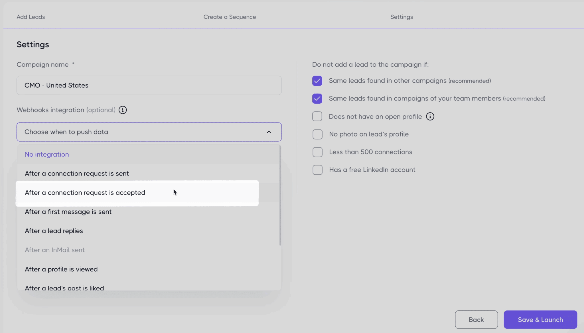Click the Choose when to push data box
This screenshot has width=584, height=333.
point(149,132)
